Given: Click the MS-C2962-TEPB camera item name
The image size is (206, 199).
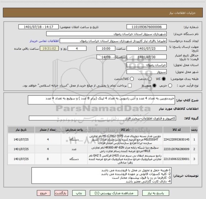Looking at the screenshot, I should 125,139.
